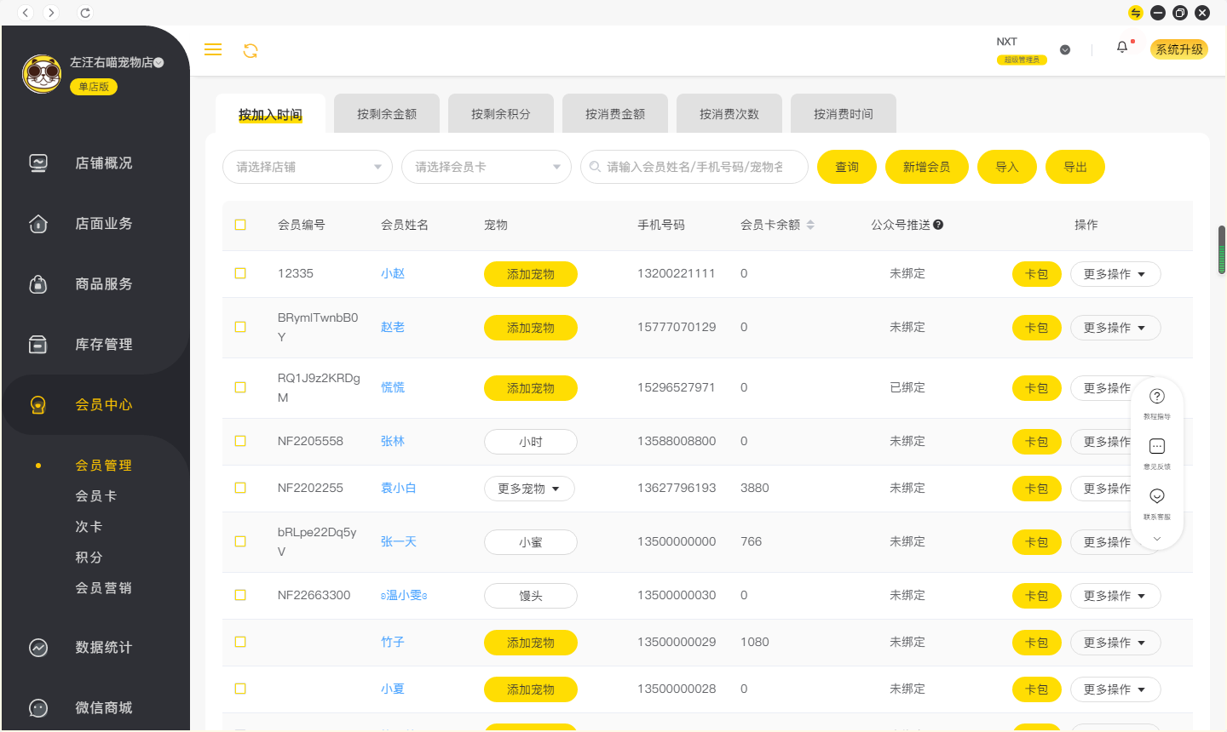Click the 导入 button
The height and width of the screenshot is (732, 1227).
pos(1007,167)
